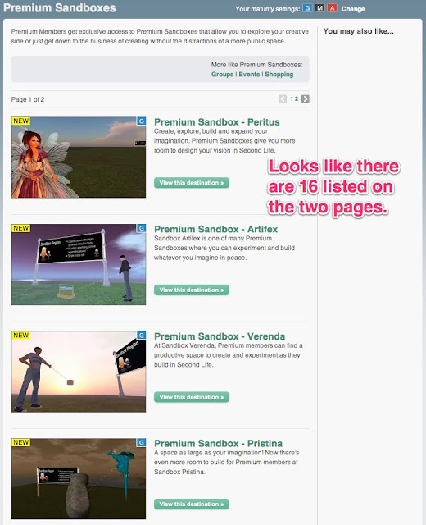Click 'Your maturity settings:' label
The width and height of the screenshot is (426, 525).
pyautogui.click(x=268, y=9)
